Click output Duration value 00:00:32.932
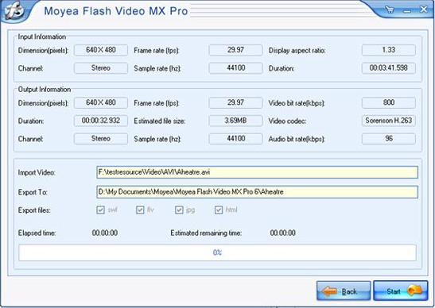 (101, 121)
